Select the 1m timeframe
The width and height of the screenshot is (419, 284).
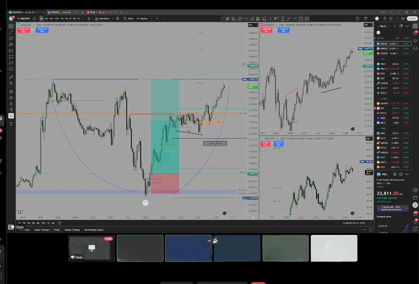tap(41, 18)
